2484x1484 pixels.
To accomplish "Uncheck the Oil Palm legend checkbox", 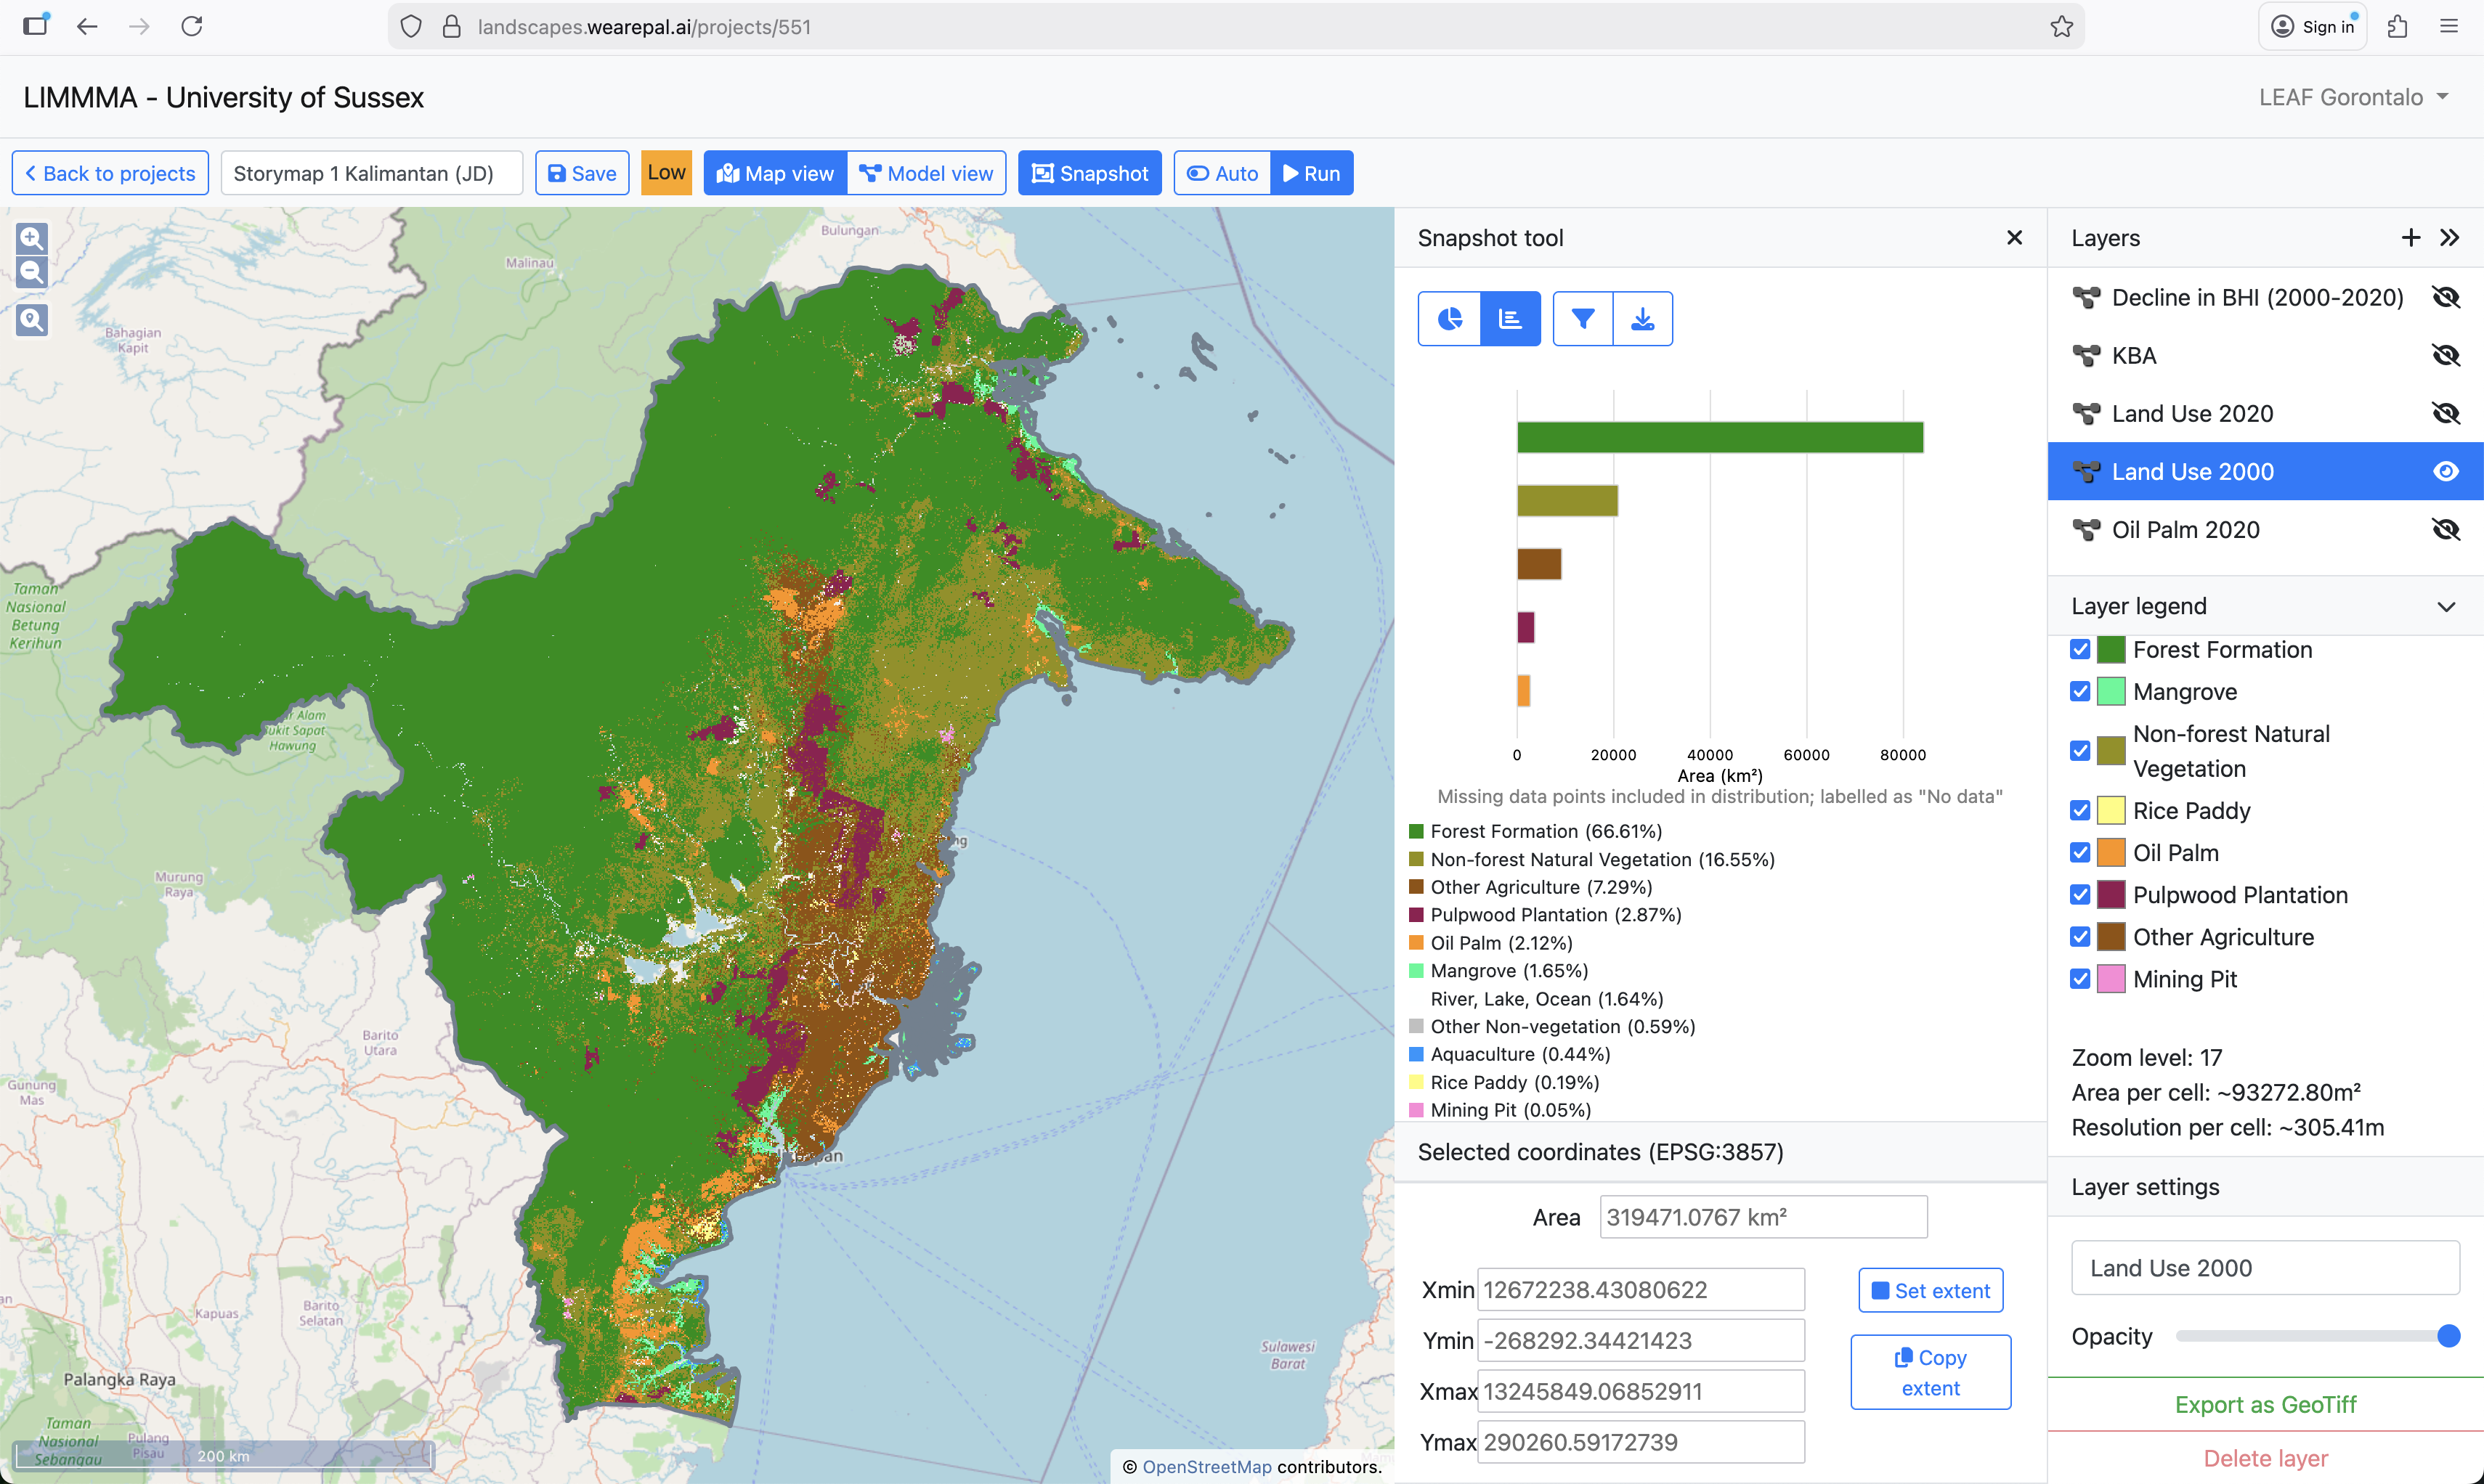I will pyautogui.click(x=2080, y=852).
